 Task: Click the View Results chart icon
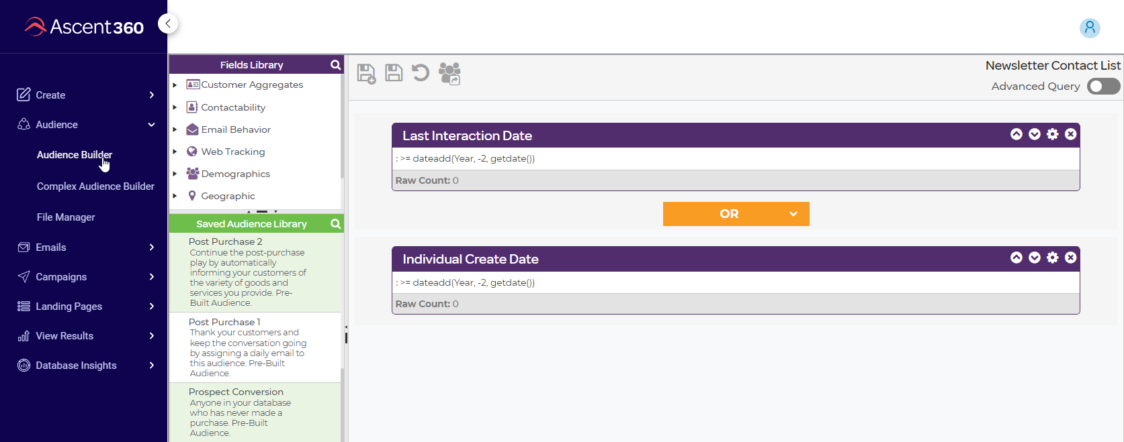coord(24,336)
